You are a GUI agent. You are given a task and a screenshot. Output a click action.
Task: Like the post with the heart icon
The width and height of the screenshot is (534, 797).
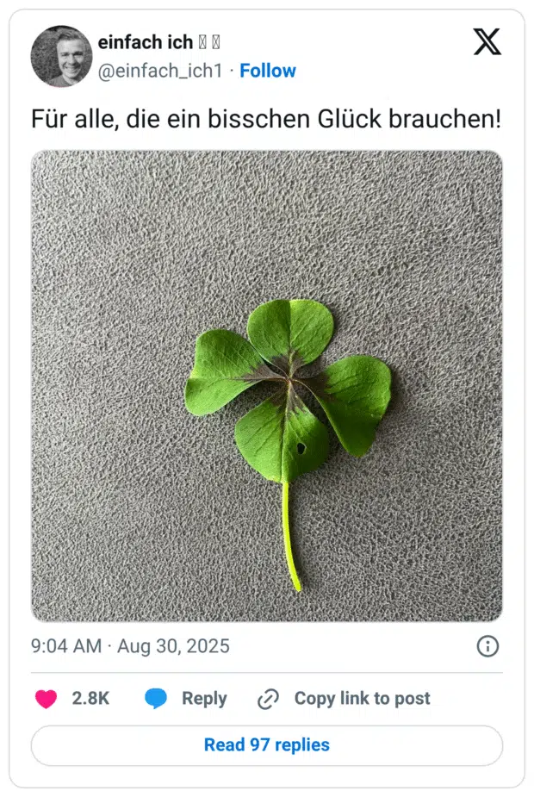coord(46,699)
